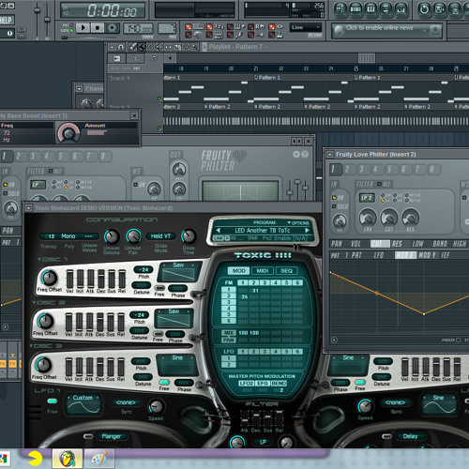
Task: Collapse the OSC 2 section triangle
Action: pyautogui.click(x=35, y=303)
